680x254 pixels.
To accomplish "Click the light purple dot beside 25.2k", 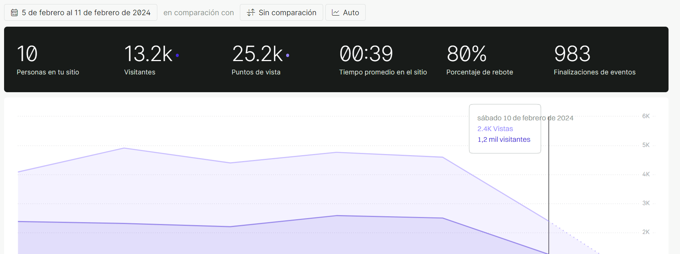I will pos(288,55).
